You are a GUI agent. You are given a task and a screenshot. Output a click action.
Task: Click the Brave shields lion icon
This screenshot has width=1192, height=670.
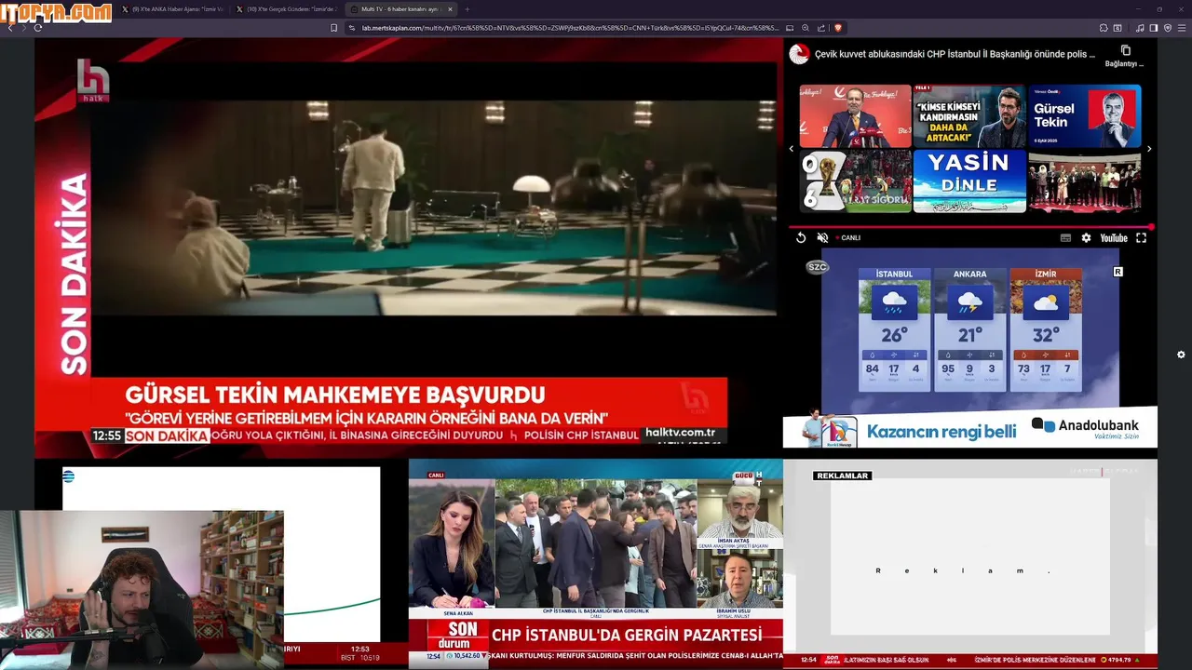838,28
